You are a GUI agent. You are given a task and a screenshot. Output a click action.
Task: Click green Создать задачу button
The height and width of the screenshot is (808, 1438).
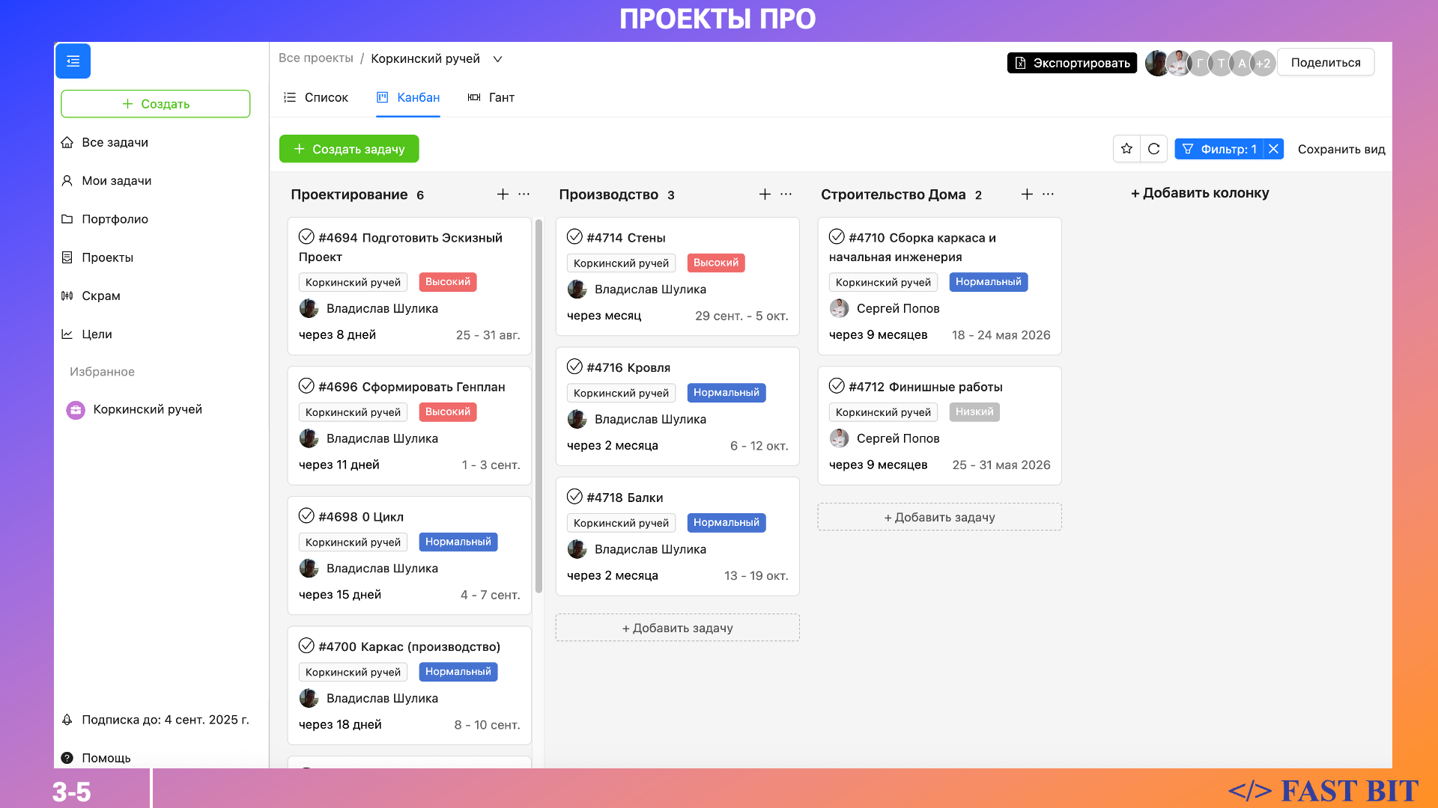pyautogui.click(x=349, y=149)
